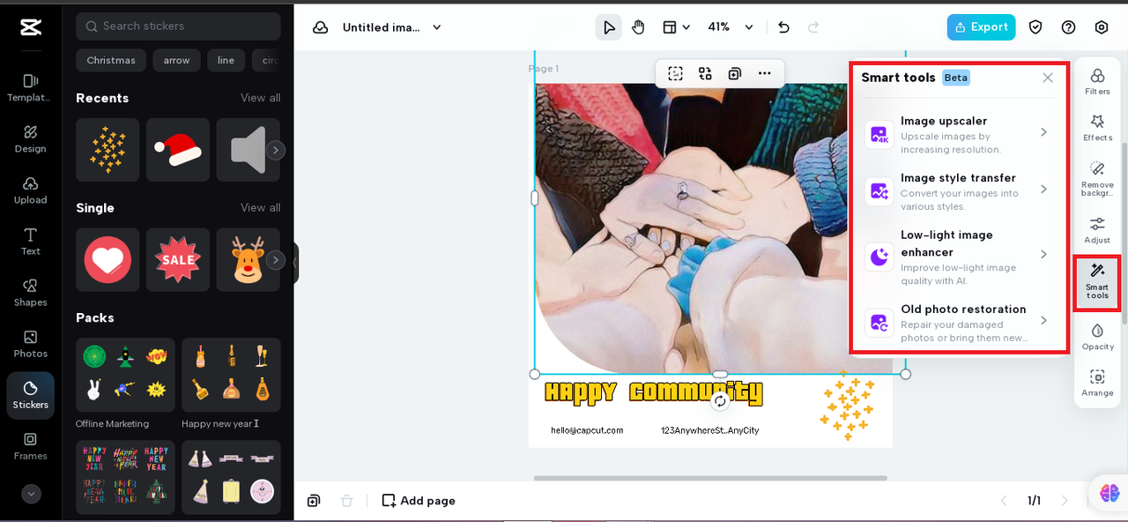1128x522 pixels.
Task: Open more options in floating toolbar
Action: tap(764, 74)
